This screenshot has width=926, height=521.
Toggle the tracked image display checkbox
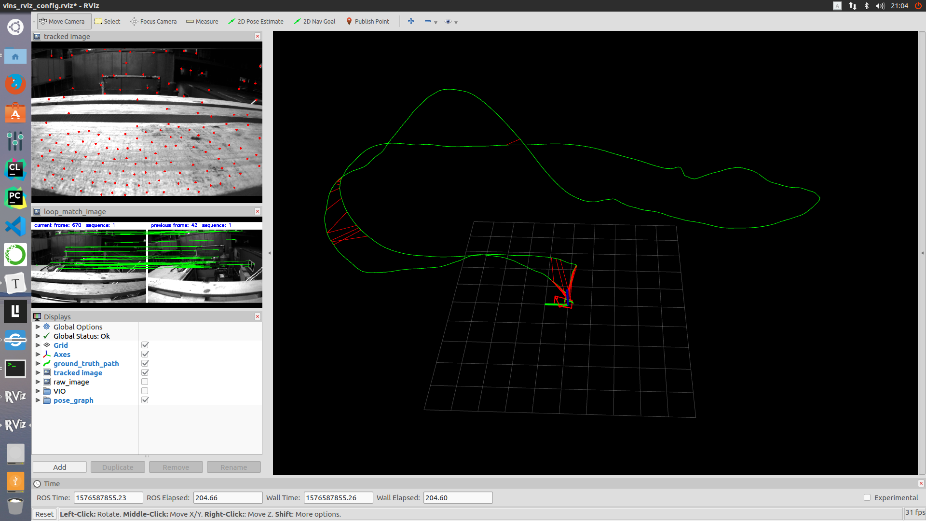[145, 372]
